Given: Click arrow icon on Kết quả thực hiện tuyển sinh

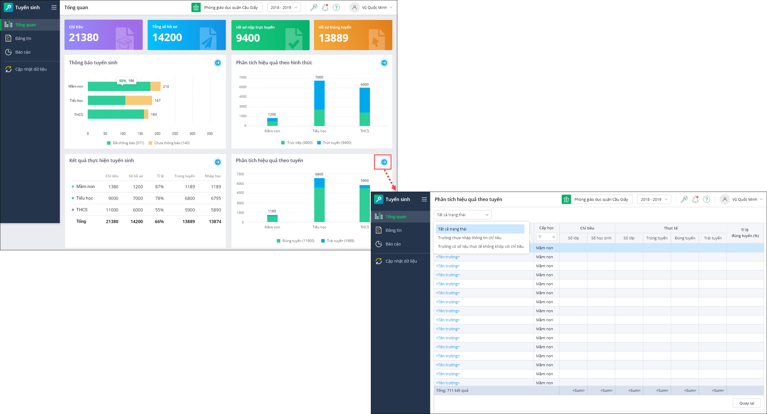Looking at the screenshot, I should coord(218,162).
